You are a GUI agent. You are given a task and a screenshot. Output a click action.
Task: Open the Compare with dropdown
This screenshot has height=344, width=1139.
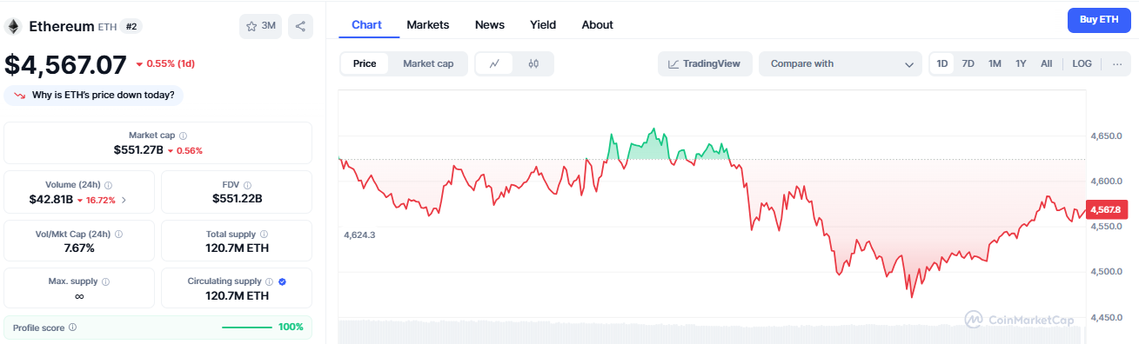pyautogui.click(x=841, y=63)
